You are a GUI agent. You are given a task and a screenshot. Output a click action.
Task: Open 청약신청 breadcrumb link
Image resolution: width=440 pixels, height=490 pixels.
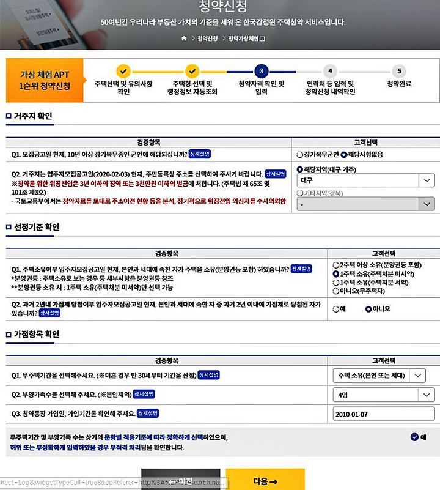tap(207, 39)
